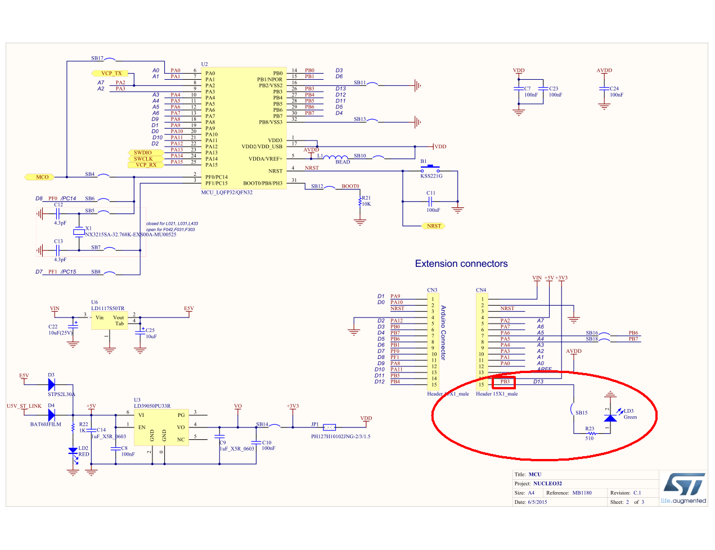The height and width of the screenshot is (550, 715).
Task: Click the VCP_TX net label flag
Action: click(110, 73)
